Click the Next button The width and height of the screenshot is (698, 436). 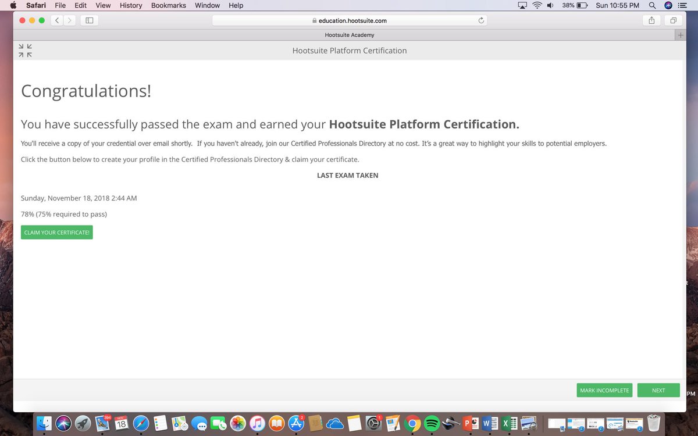tap(658, 390)
